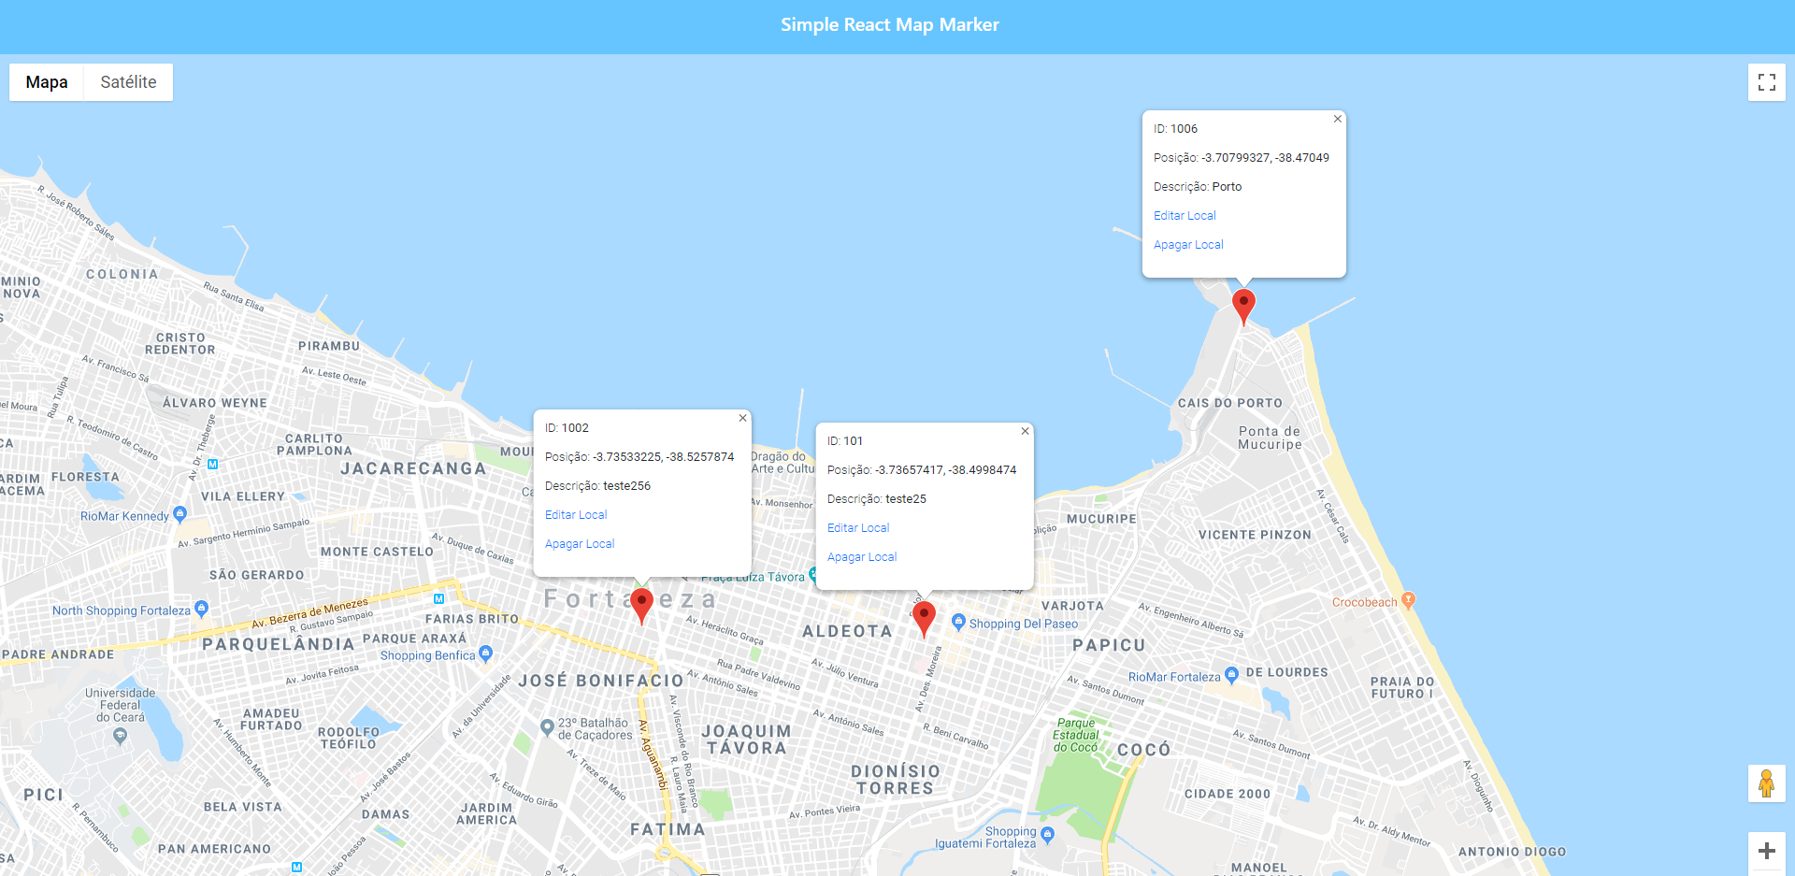Click Editar Local for Porto marker
This screenshot has height=876, width=1795.
click(1185, 216)
